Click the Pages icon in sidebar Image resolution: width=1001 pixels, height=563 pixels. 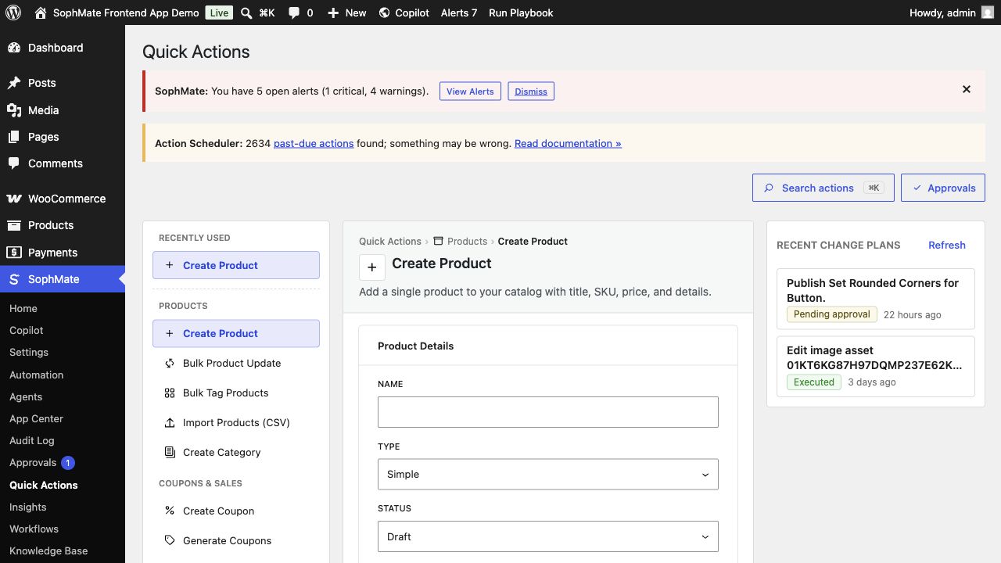(x=14, y=137)
